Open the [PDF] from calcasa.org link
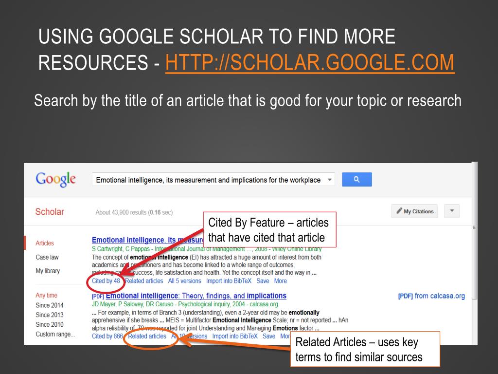The width and height of the screenshot is (498, 374). [x=431, y=296]
